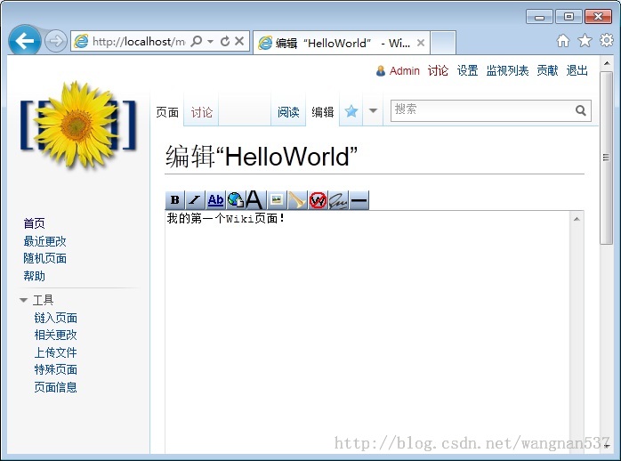621x461 pixels.
Task: Apply italic text formatting in editor toolbar
Action: pos(195,200)
